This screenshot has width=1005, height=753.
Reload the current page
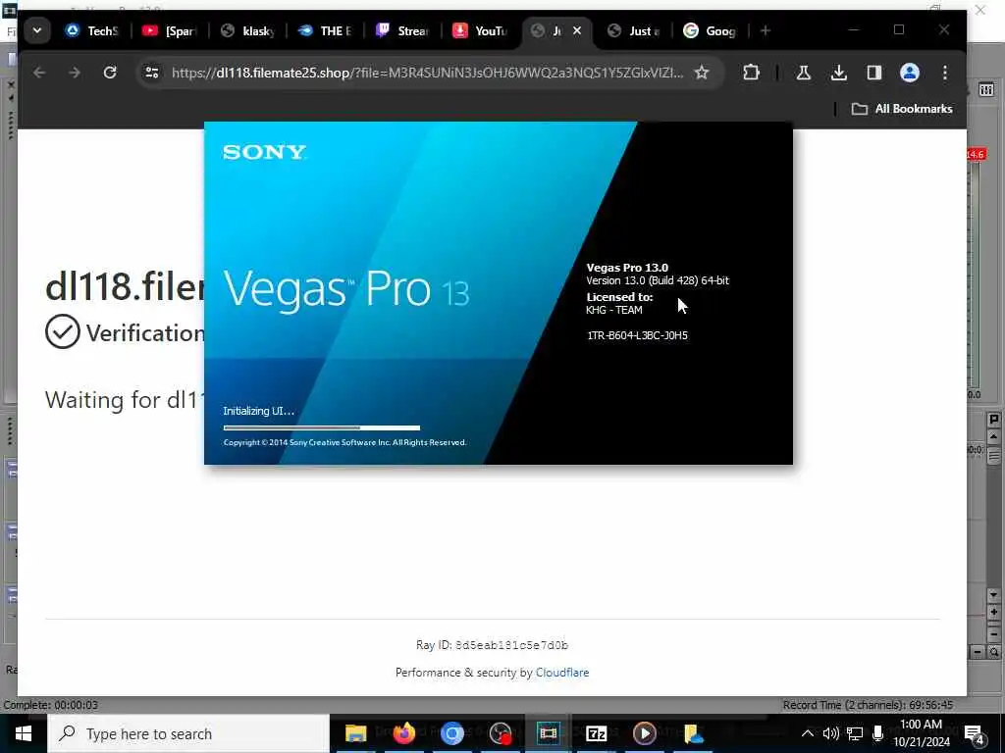pyautogui.click(x=110, y=73)
